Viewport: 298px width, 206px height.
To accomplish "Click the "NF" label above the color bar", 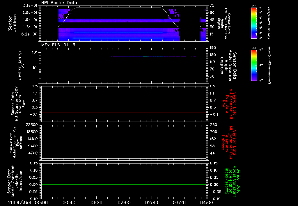I will pyautogui.click(x=254, y=6).
